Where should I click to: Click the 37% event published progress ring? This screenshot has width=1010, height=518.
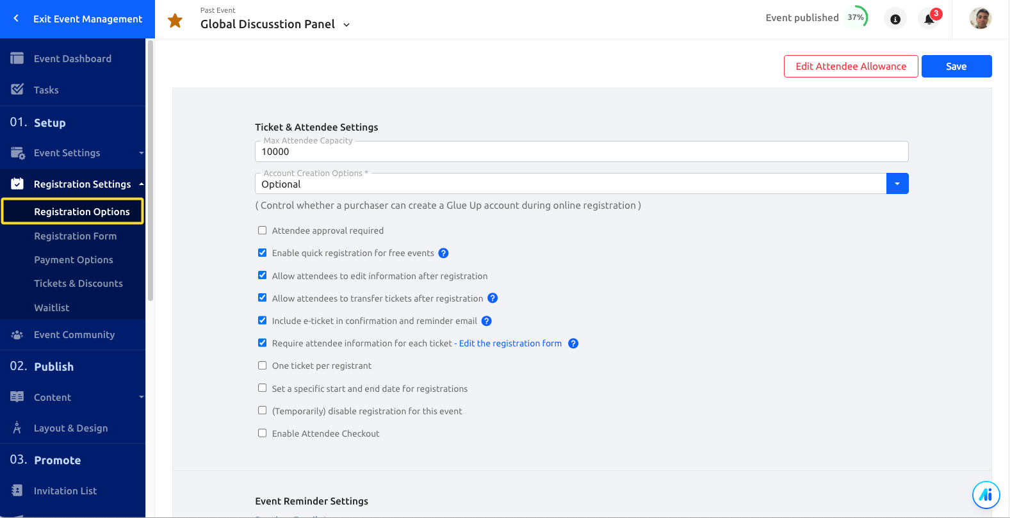856,17
